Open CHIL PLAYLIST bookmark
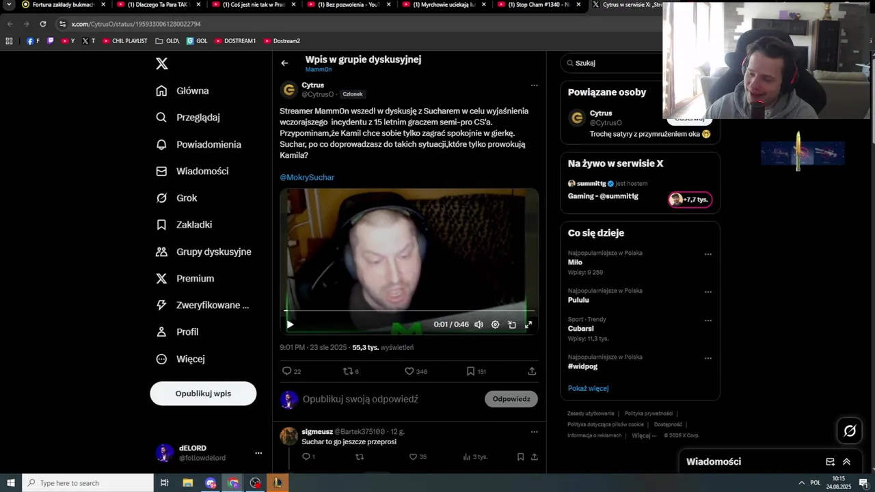The height and width of the screenshot is (492, 875). click(x=125, y=41)
